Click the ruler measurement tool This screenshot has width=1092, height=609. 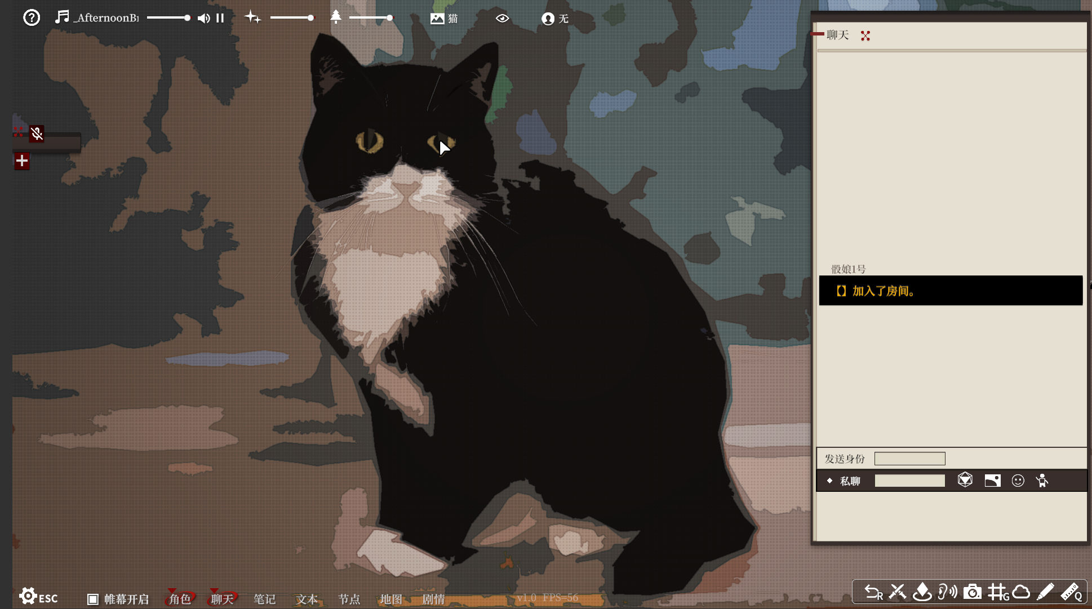(x=1071, y=592)
